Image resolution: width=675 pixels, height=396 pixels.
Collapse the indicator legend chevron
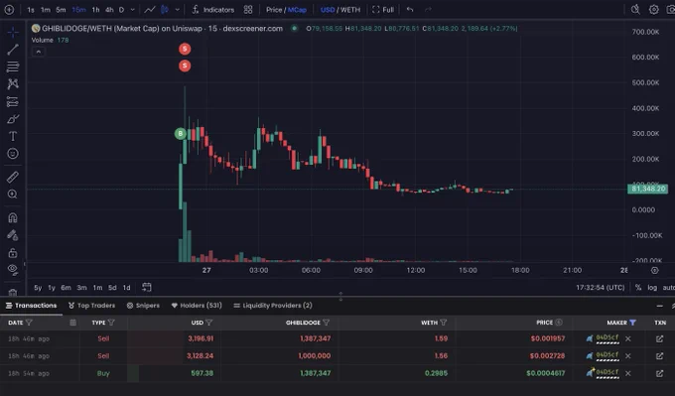tap(39, 52)
